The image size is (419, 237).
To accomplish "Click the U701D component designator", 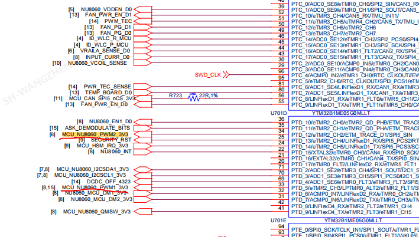I will coord(278,113).
